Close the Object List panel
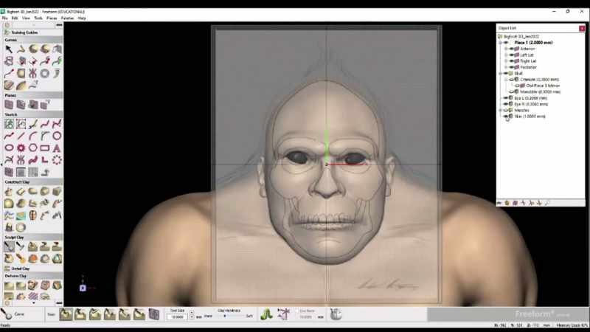Screen dimensions: 590x332 point(582,28)
